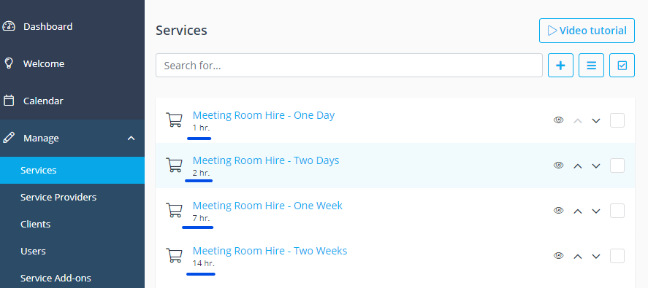
Task: Move Meeting Room Hire - One Day down
Action: [595, 120]
